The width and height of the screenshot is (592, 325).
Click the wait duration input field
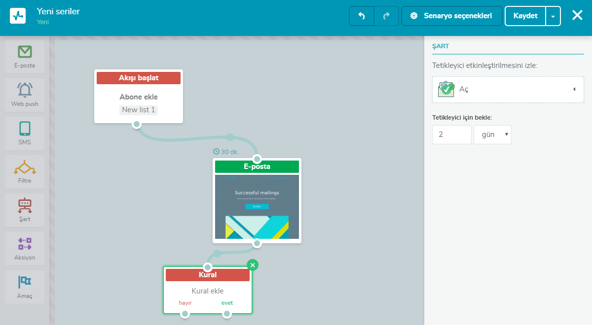(x=451, y=134)
